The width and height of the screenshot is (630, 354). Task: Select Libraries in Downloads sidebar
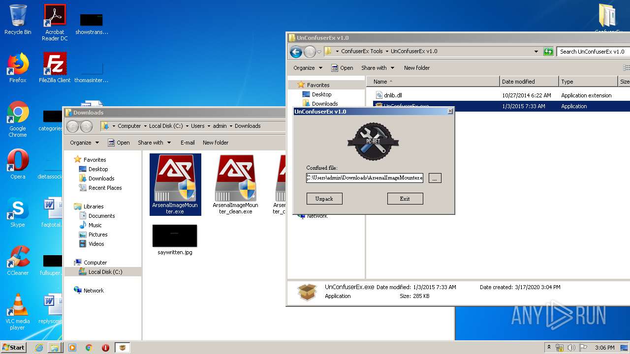[93, 206]
